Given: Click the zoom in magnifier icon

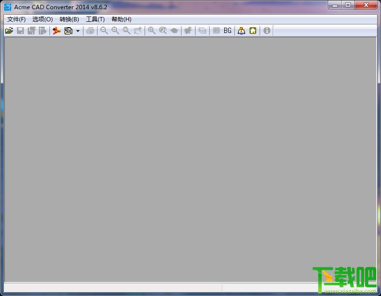Looking at the screenshot, I should click(x=116, y=31).
